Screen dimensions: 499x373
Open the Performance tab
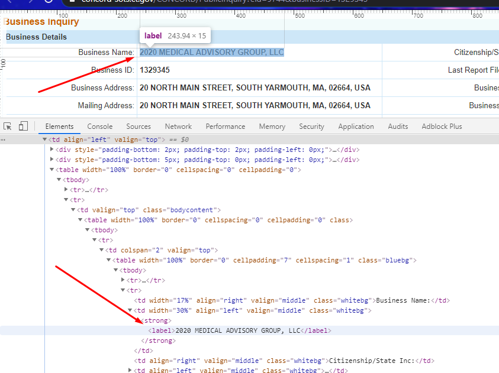pyautogui.click(x=226, y=127)
